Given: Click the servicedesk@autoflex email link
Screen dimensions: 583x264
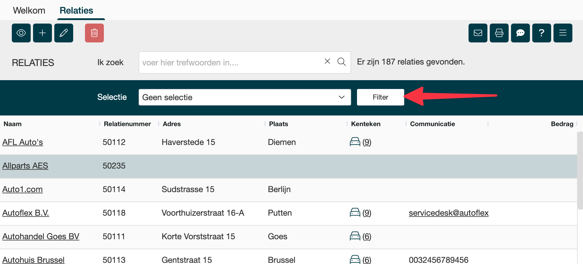Looking at the screenshot, I should [x=448, y=213].
